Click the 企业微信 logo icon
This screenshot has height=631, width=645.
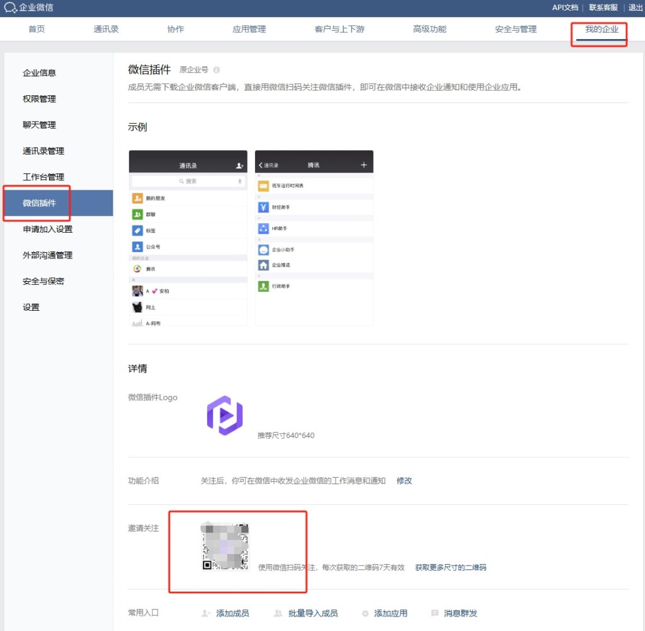coord(10,8)
